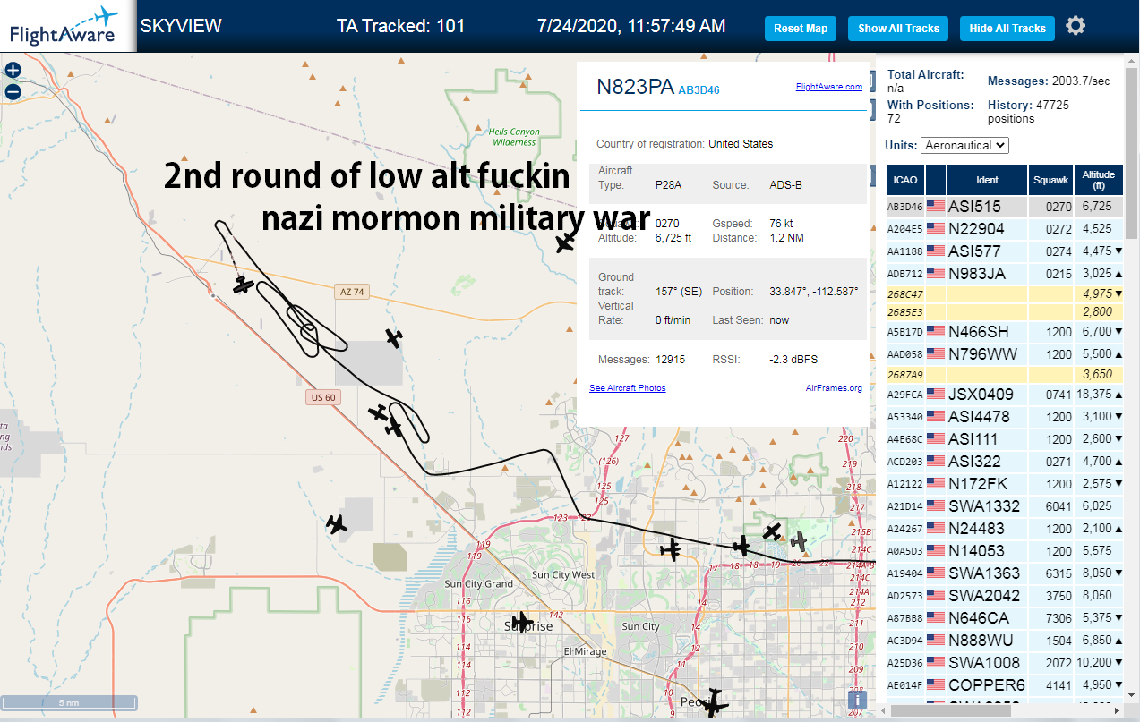
Task: Select the N24483 row
Action: 1004,529
